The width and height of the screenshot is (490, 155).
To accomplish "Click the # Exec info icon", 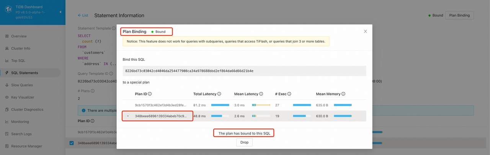I will (x=289, y=94).
